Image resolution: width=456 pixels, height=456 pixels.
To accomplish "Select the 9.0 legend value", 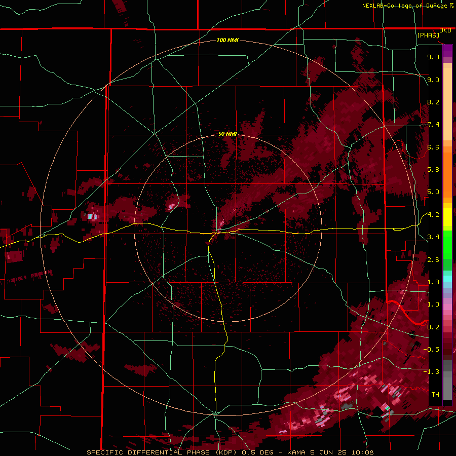I will 433,80.
